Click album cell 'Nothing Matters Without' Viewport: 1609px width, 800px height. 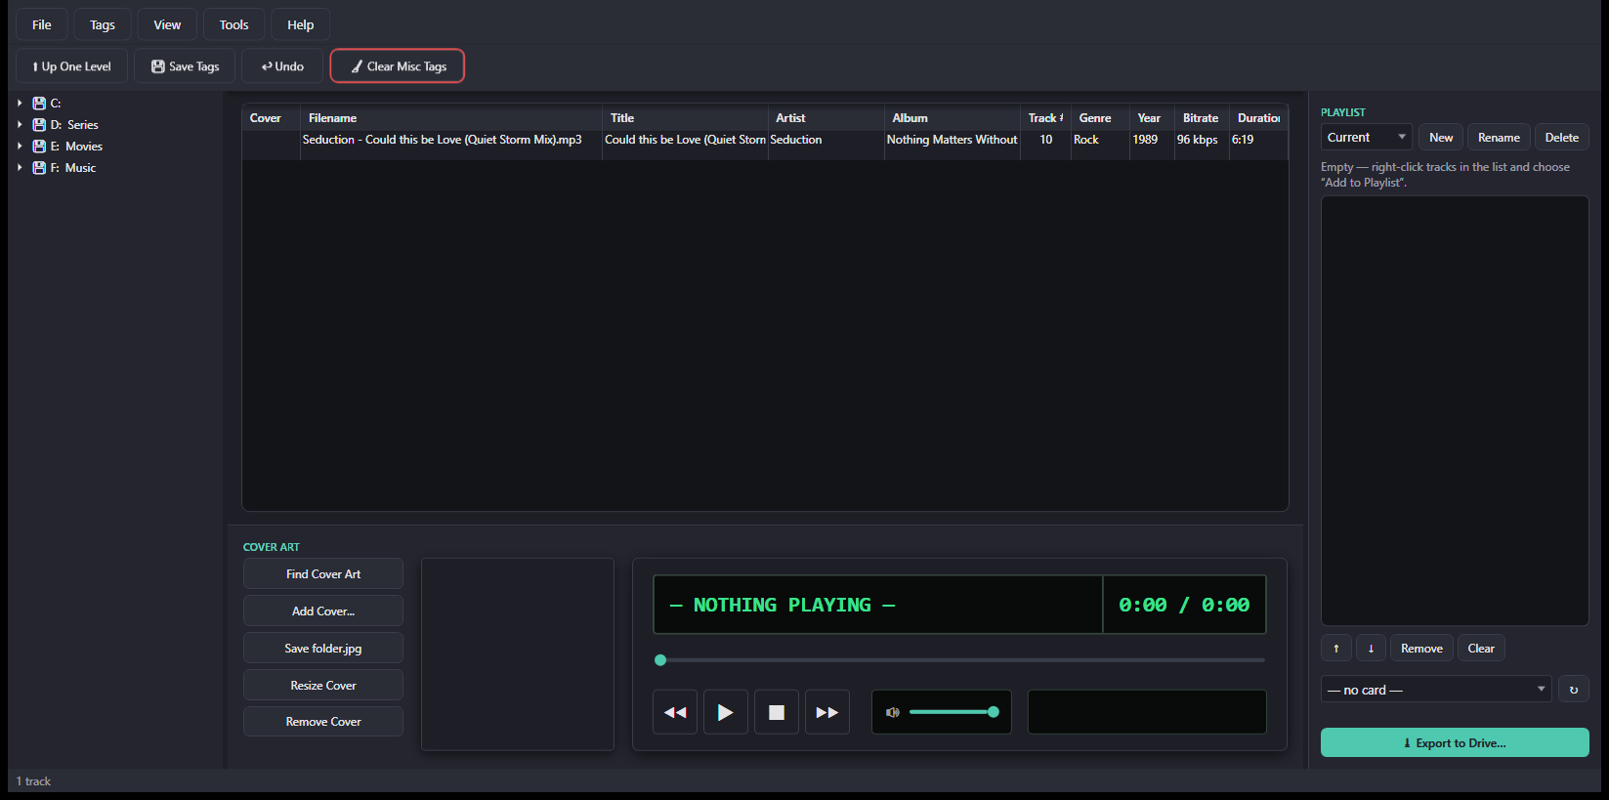[x=952, y=140]
